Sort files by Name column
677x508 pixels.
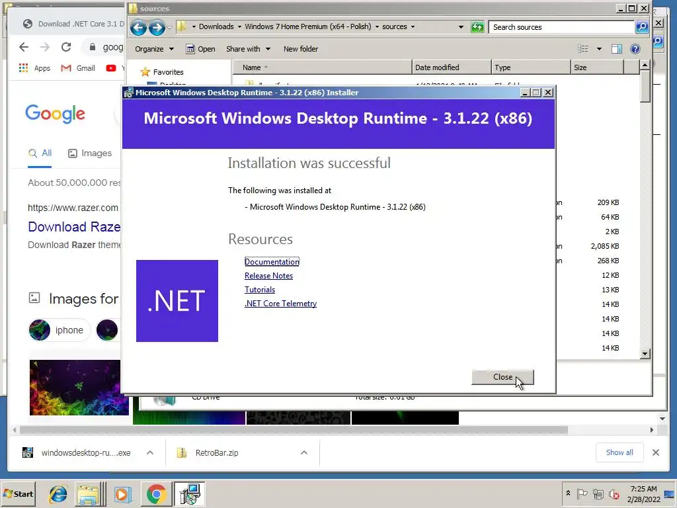point(323,67)
